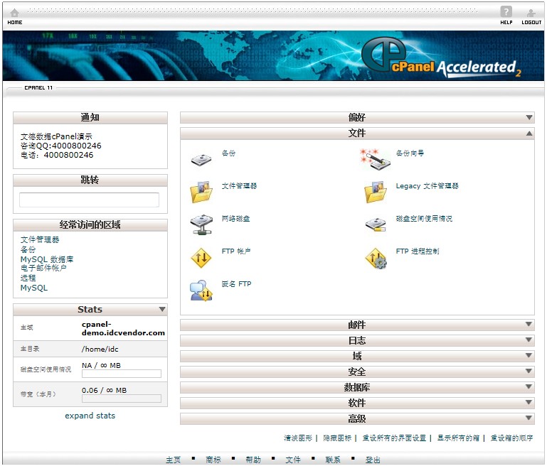This screenshot has height=466, width=547.
Task: Open 文件 in the footer menu
Action: click(293, 460)
